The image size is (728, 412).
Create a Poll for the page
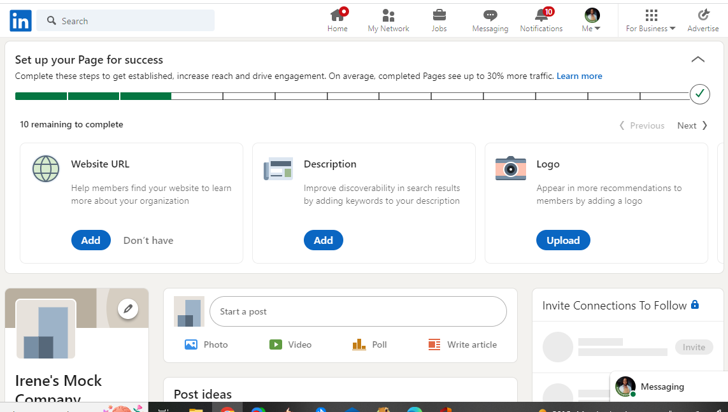pos(369,345)
